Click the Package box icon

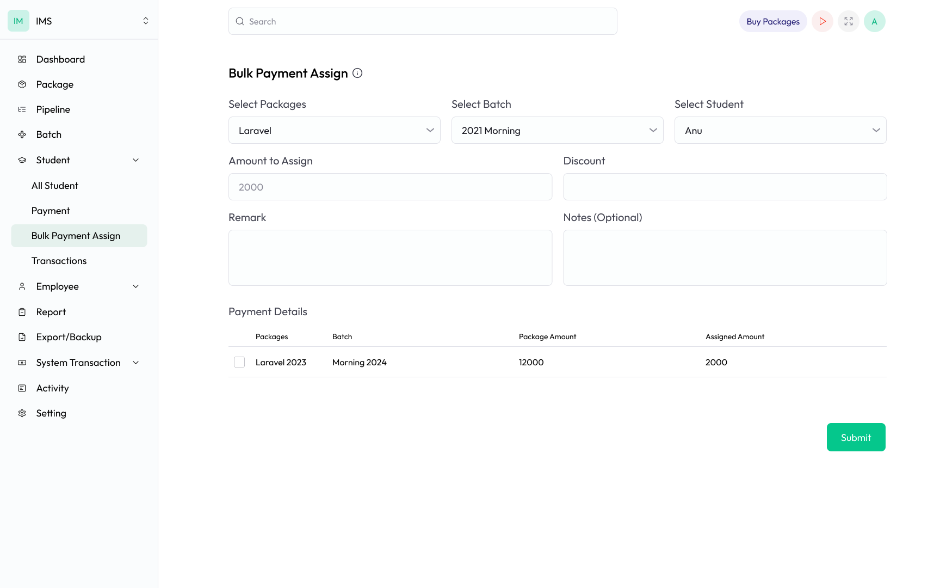pyautogui.click(x=22, y=84)
